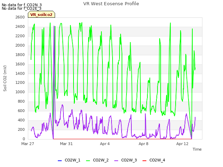Click the chart title VR West Eosense Profile
This screenshot has height=167, width=223.
click(111, 4)
